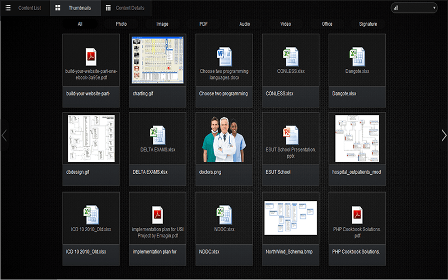Click the Word icon for Choose two programming languages.docx
The image size is (448, 280).
[x=223, y=56]
